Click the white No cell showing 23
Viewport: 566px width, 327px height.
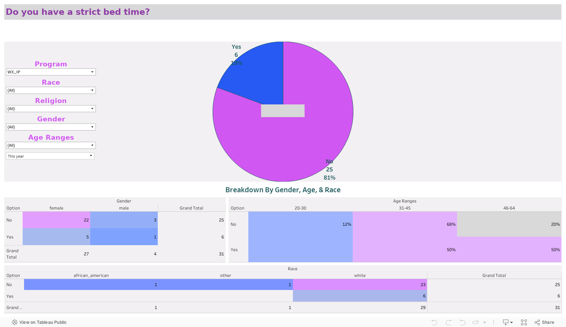tap(360, 284)
